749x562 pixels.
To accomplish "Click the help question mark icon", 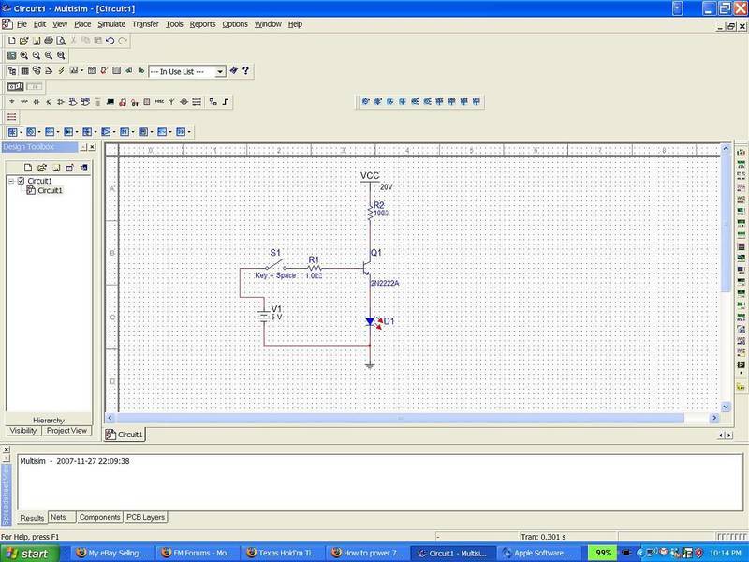I will [x=245, y=71].
